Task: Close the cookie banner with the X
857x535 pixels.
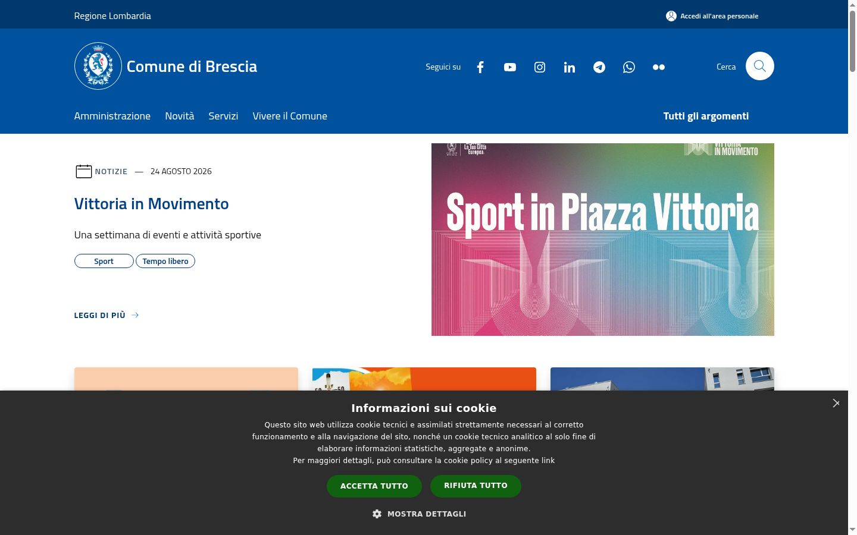Action: point(836,403)
